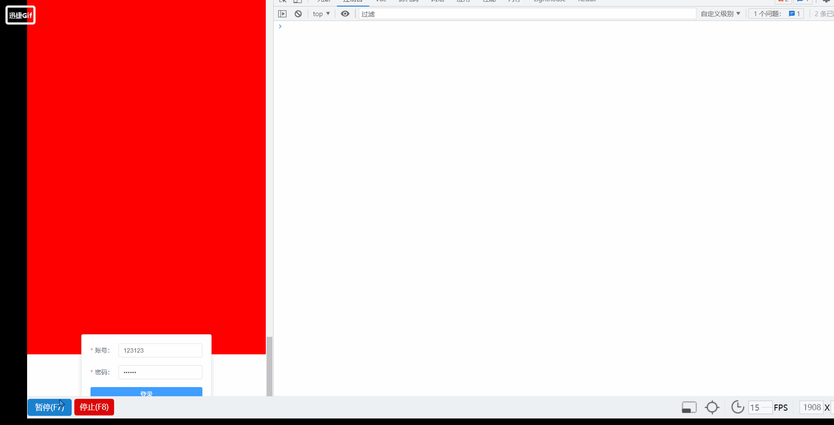Toggle the console sidebar panel icon
Image resolution: width=834 pixels, height=425 pixels.
coord(282,14)
